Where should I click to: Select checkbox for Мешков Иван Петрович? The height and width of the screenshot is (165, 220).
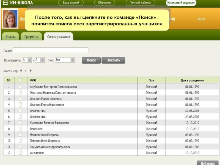(20, 135)
